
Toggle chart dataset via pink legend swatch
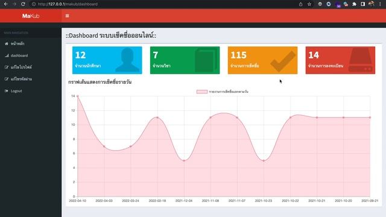pyautogui.click(x=202, y=92)
